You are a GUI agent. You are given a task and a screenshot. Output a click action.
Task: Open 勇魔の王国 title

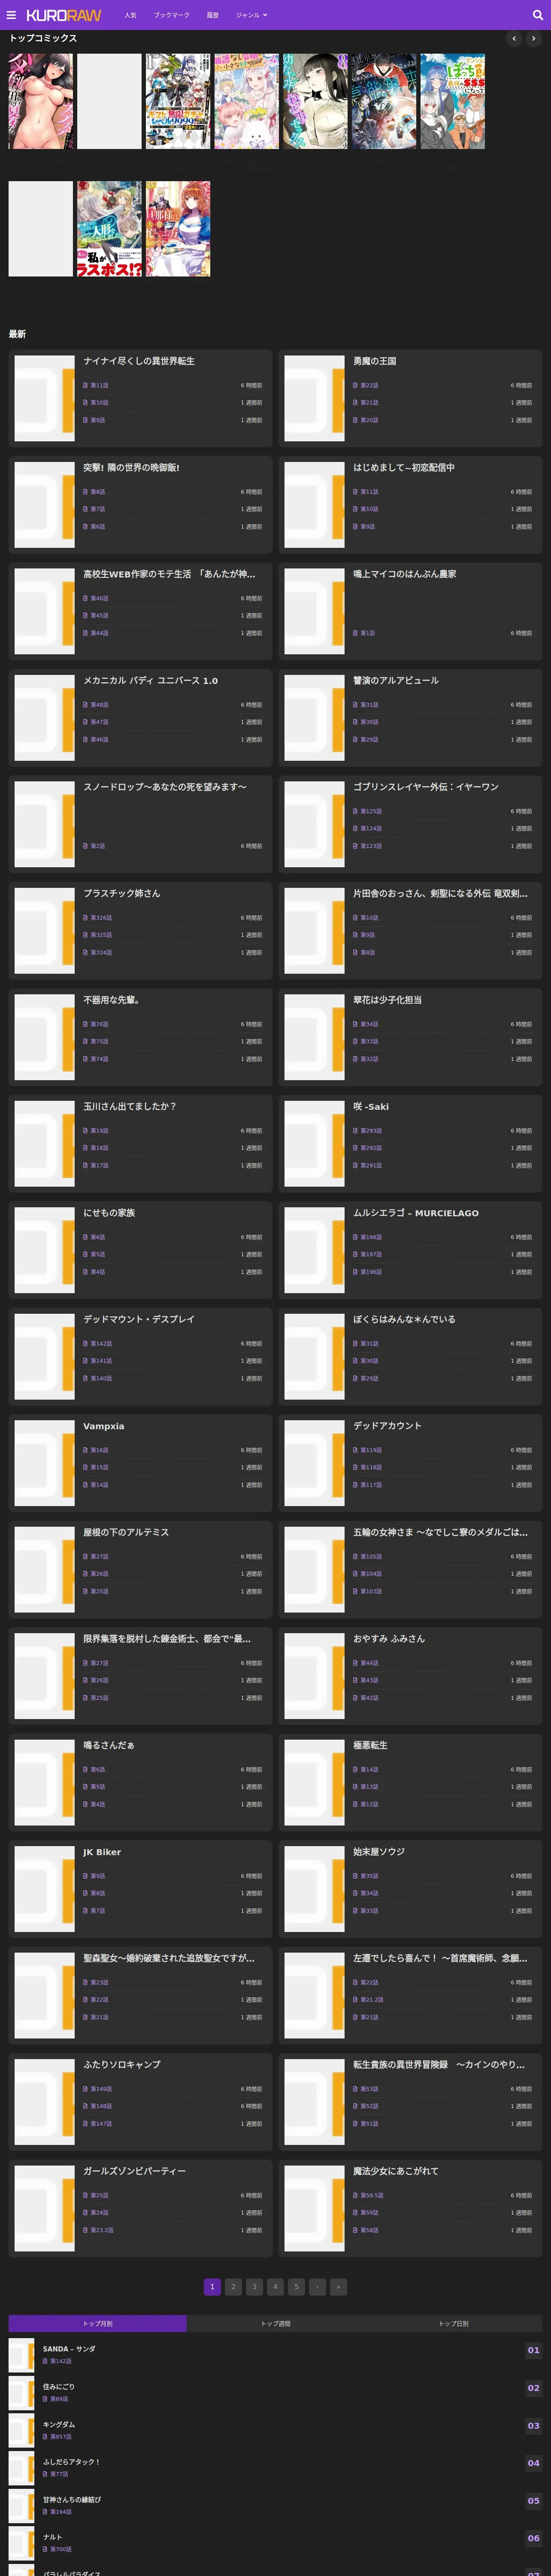point(374,361)
